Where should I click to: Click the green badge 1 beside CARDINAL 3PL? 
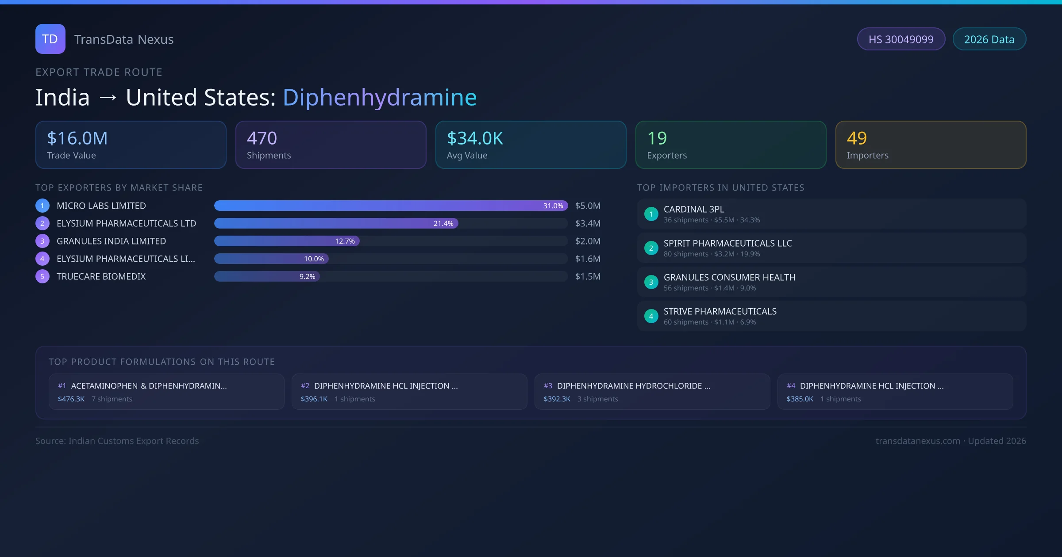click(x=651, y=214)
